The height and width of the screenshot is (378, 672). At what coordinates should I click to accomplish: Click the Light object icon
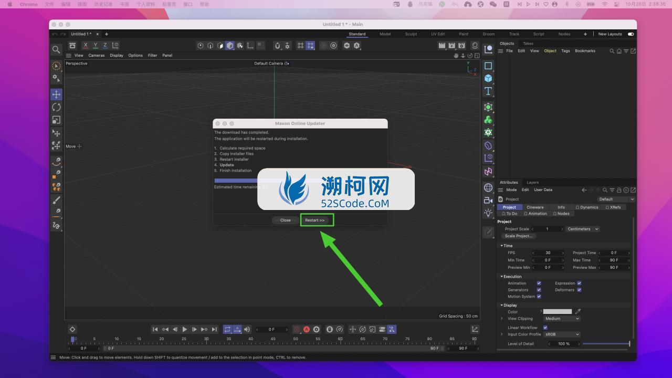pyautogui.click(x=488, y=213)
